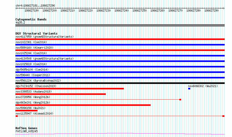Open variant nsv1022361 (Coe2014) label
Image resolution: width=232 pixels, height=137 pixels.
click(x=31, y=42)
